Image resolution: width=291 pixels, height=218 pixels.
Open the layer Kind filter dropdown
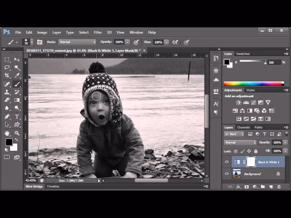click(234, 134)
